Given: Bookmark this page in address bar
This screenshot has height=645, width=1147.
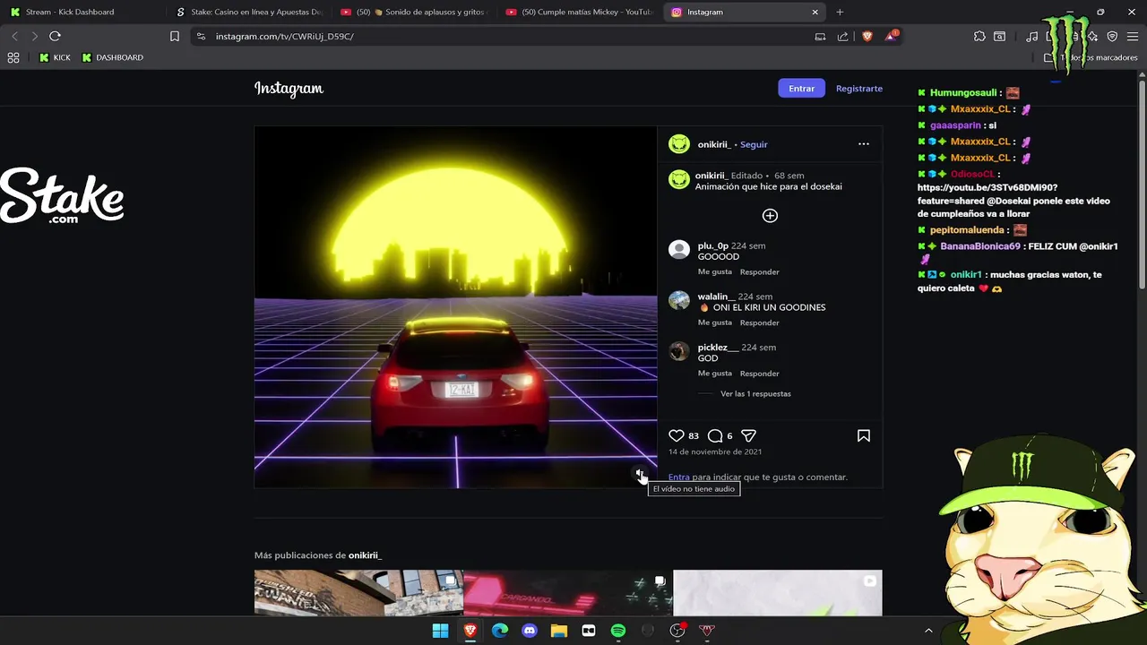Looking at the screenshot, I should pos(175,36).
